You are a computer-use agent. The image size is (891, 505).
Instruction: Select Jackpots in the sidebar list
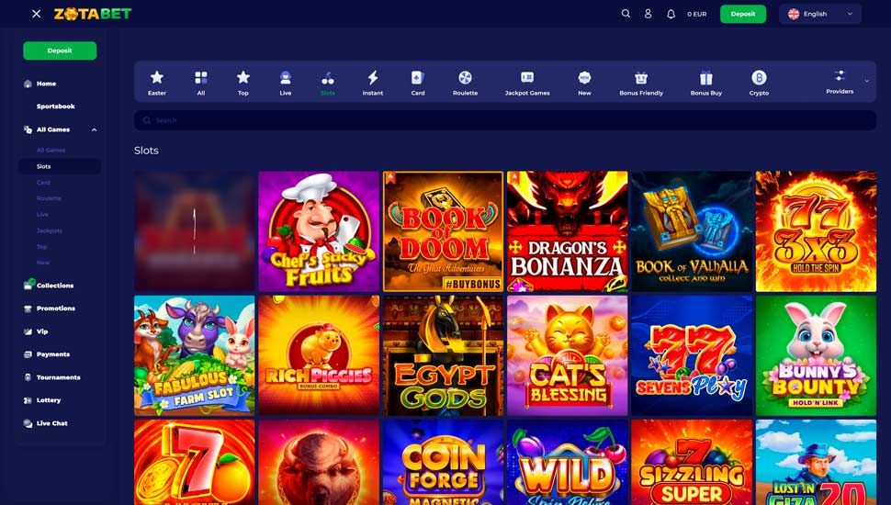point(49,230)
